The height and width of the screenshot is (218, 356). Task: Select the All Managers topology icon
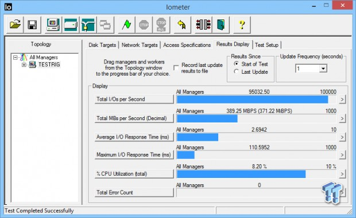[x=24, y=57]
